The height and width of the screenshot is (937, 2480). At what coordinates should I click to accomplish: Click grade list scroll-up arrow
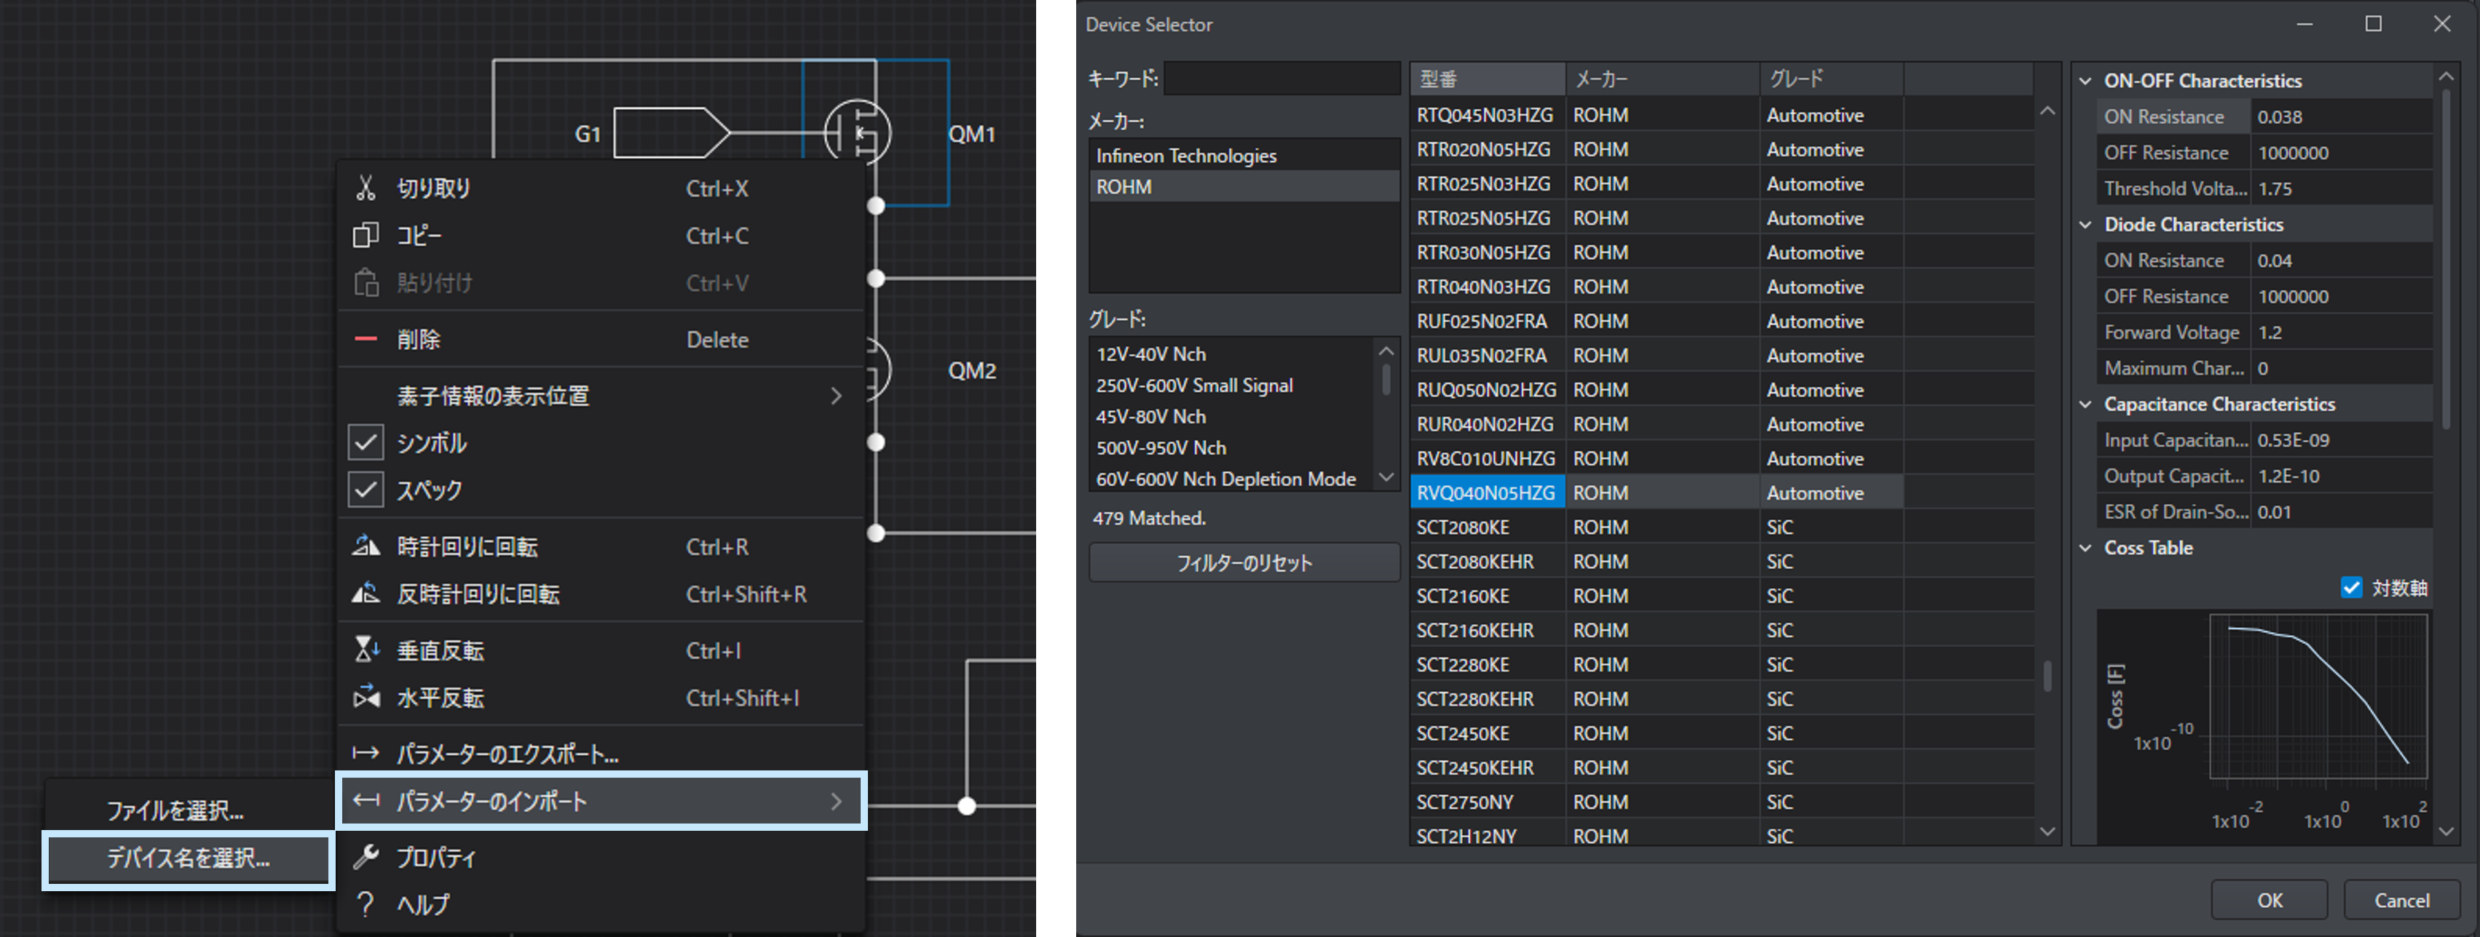click(1386, 350)
